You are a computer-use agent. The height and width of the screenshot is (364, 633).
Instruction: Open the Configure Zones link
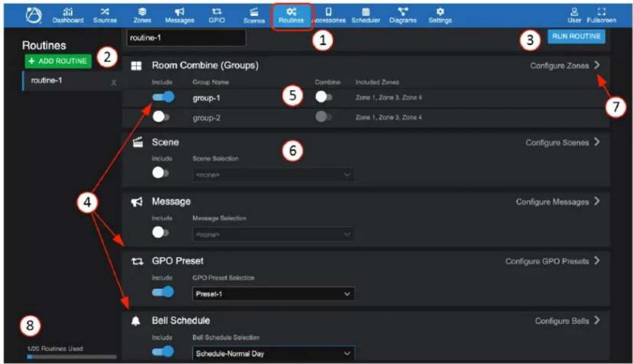coord(559,65)
